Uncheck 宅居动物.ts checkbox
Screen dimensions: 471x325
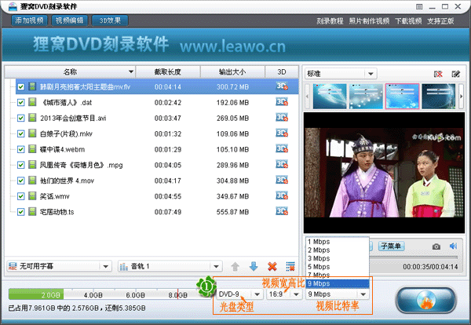(20, 212)
